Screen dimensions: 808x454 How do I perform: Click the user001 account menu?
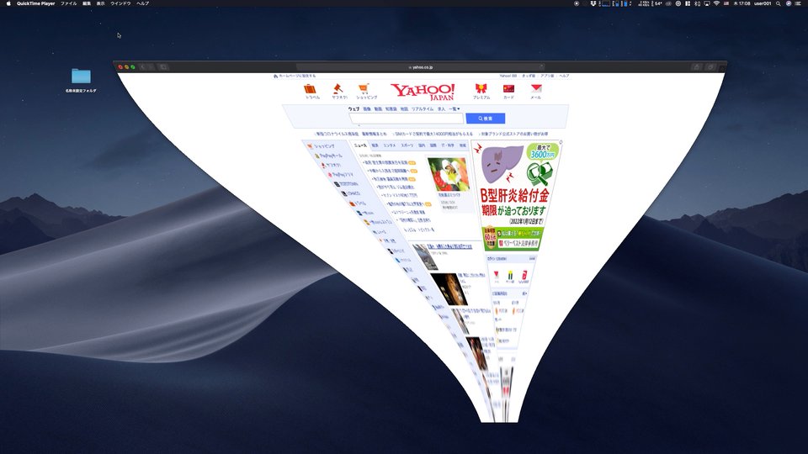[763, 3]
